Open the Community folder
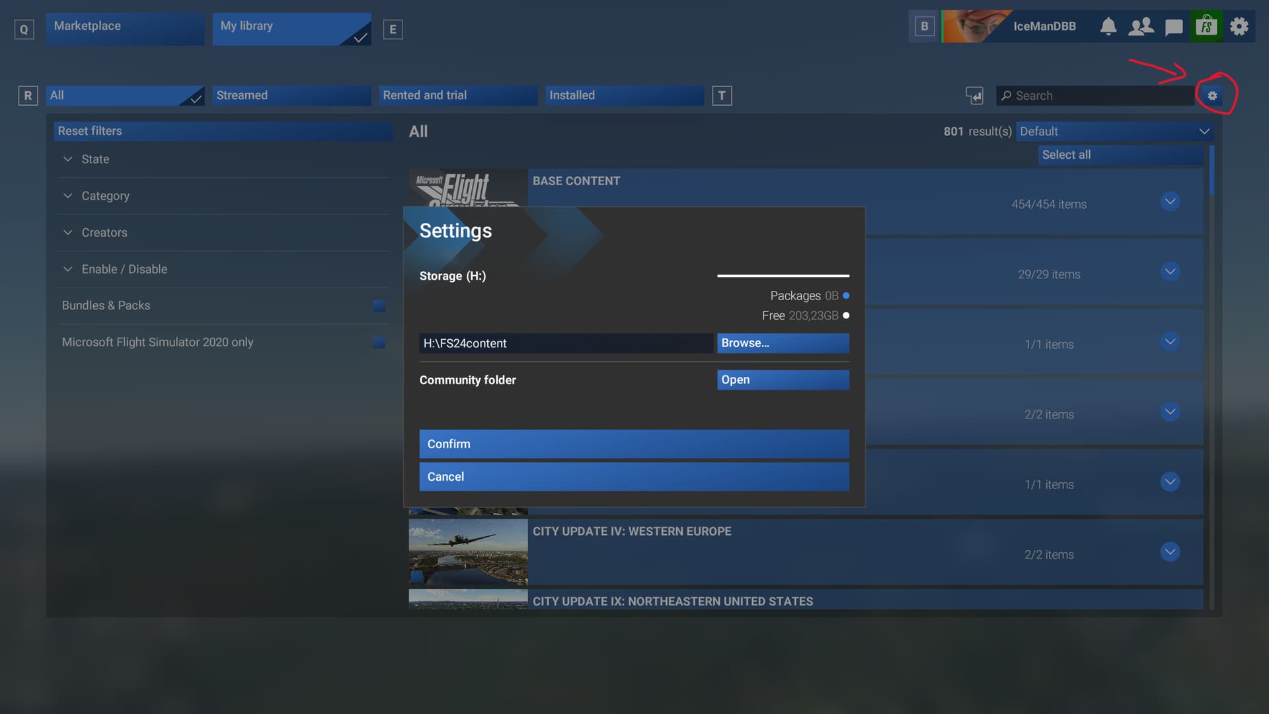Image resolution: width=1269 pixels, height=714 pixels. (x=783, y=380)
